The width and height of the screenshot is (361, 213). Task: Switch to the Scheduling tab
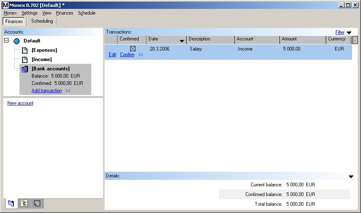(42, 21)
